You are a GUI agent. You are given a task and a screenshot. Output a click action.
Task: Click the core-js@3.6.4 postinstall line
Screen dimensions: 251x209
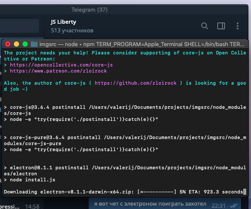coord(125,110)
